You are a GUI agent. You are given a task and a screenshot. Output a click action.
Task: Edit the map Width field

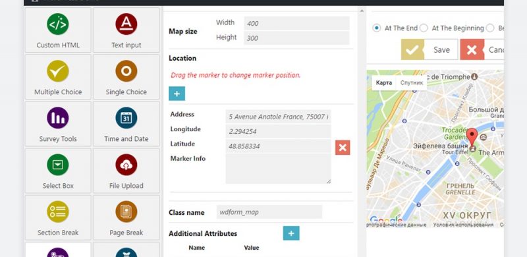pos(296,23)
